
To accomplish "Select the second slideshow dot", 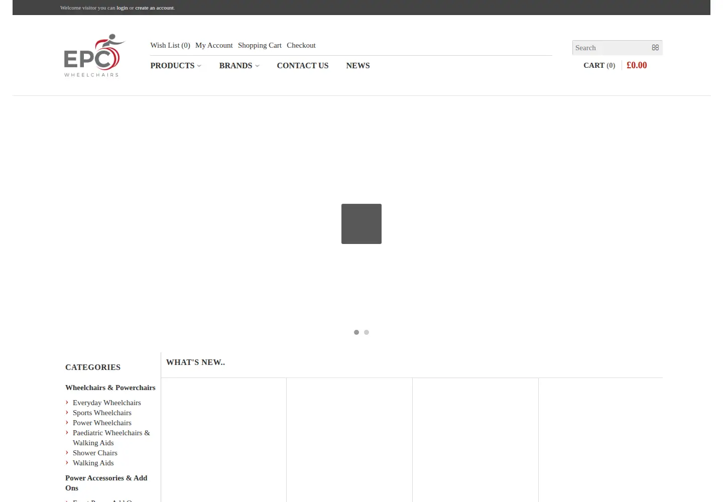I will [x=367, y=332].
